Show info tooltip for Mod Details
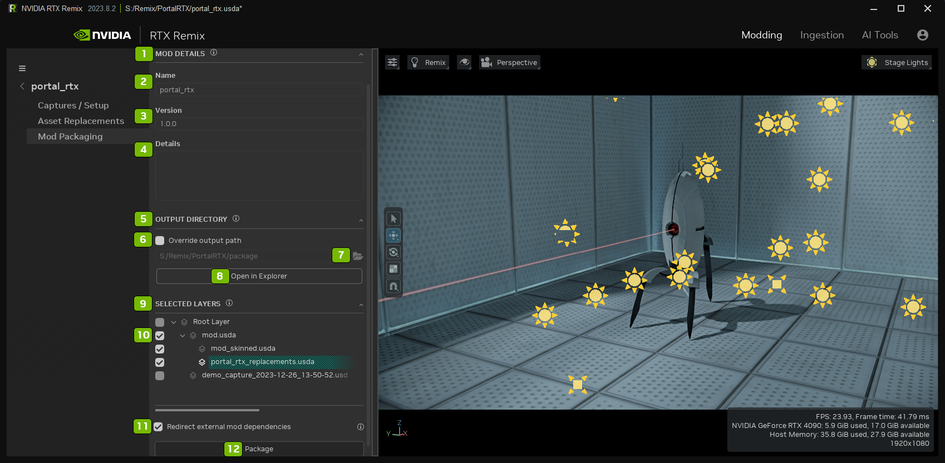 point(214,53)
